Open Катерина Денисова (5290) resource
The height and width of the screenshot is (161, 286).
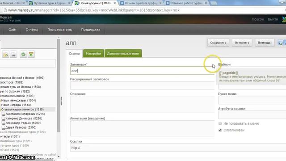pos(24,119)
